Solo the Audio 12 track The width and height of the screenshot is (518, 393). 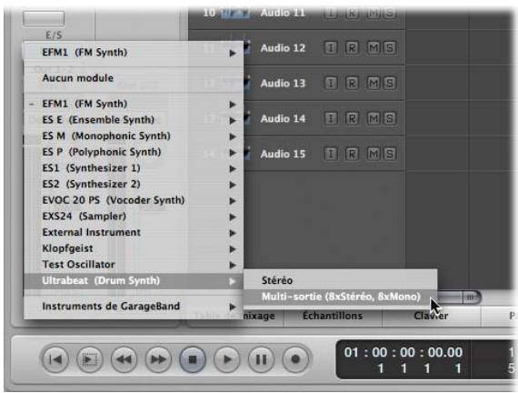[x=390, y=48]
